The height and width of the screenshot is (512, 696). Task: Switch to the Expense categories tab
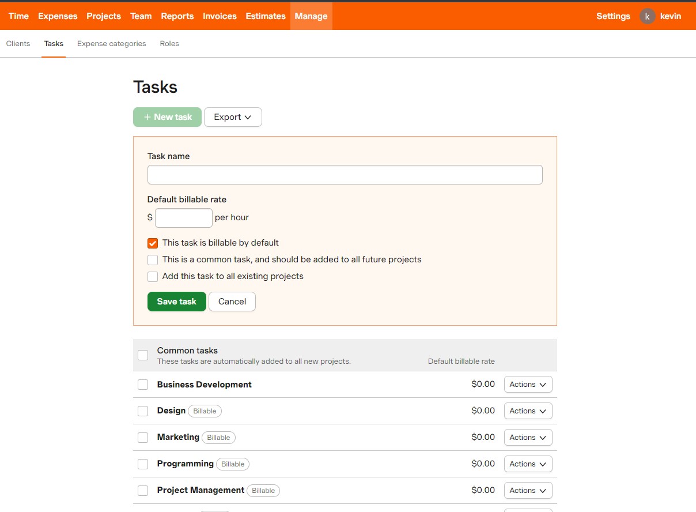click(111, 44)
